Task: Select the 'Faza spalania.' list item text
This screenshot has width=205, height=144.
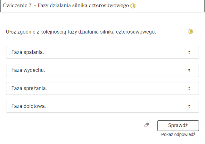Action: click(x=28, y=52)
